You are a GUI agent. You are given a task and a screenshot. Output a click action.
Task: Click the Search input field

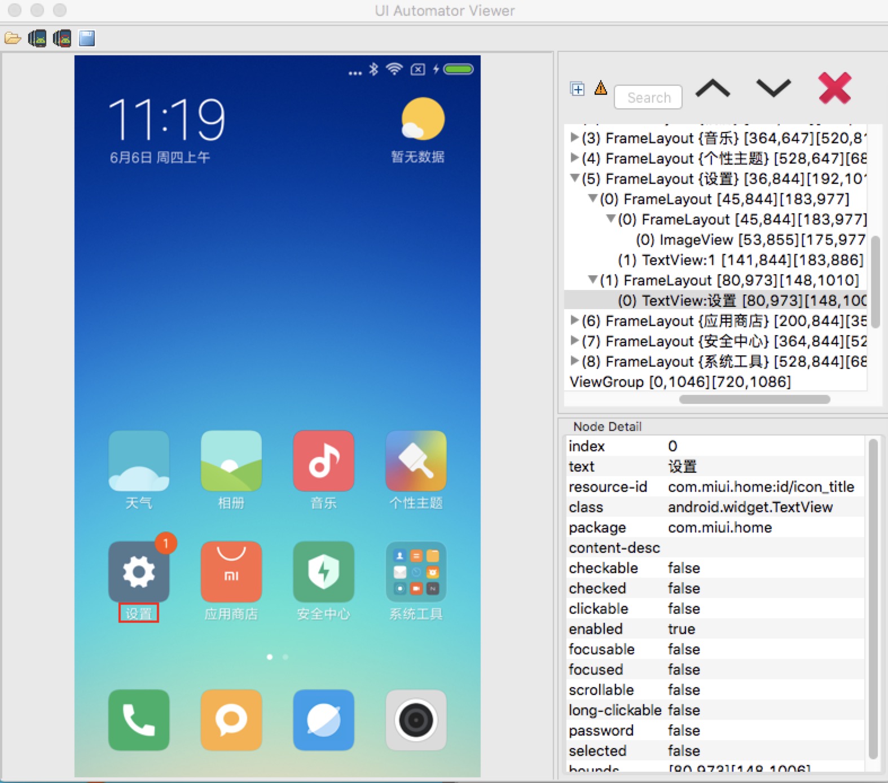[x=648, y=97]
